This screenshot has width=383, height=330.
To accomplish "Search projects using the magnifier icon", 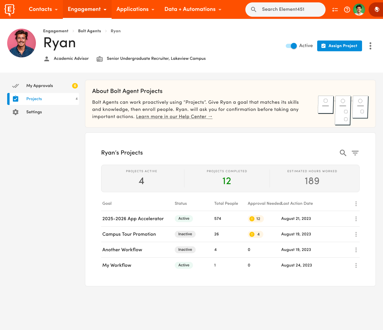I will pos(343,153).
